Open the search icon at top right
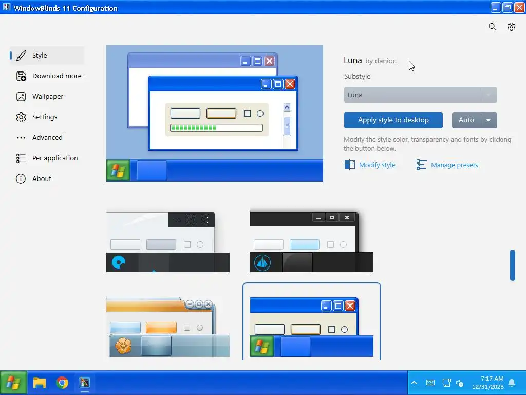 tap(492, 27)
